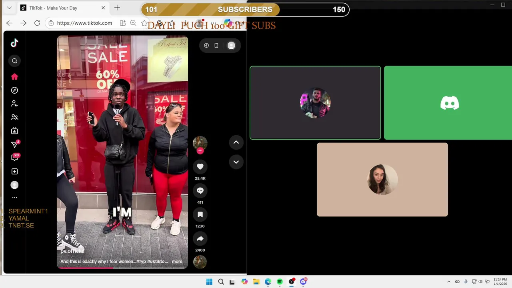
Task: Open Windows taskbar search
Action: (221, 282)
